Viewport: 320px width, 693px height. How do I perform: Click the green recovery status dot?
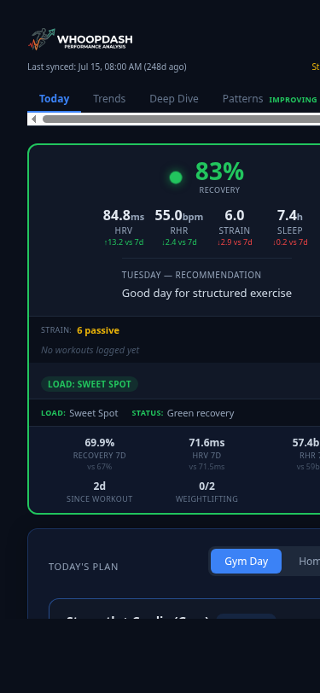coord(176,178)
